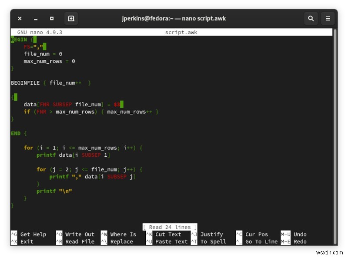
Task: Open the terminal search tool
Action: click(x=311, y=18)
